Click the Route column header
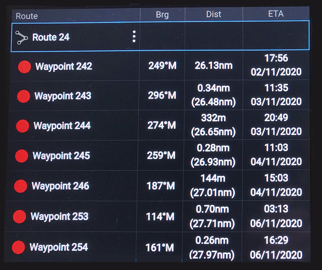The image size is (322, 270). (x=27, y=16)
